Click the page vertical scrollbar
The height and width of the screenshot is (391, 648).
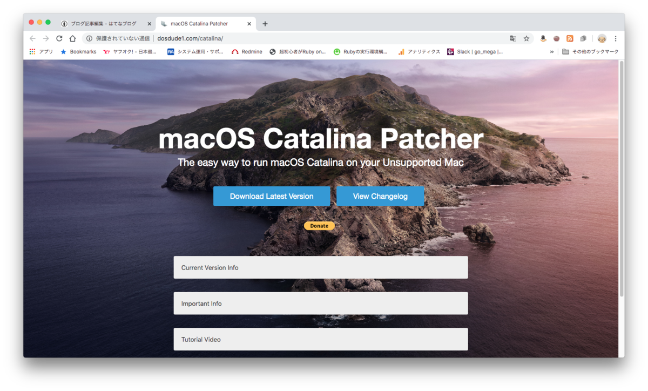pyautogui.click(x=621, y=178)
